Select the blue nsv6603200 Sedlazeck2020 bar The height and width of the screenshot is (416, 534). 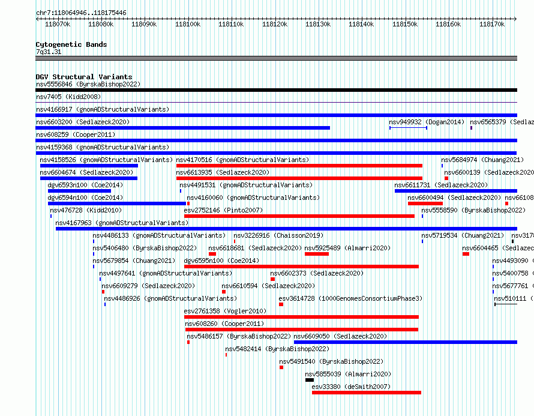tap(182, 128)
